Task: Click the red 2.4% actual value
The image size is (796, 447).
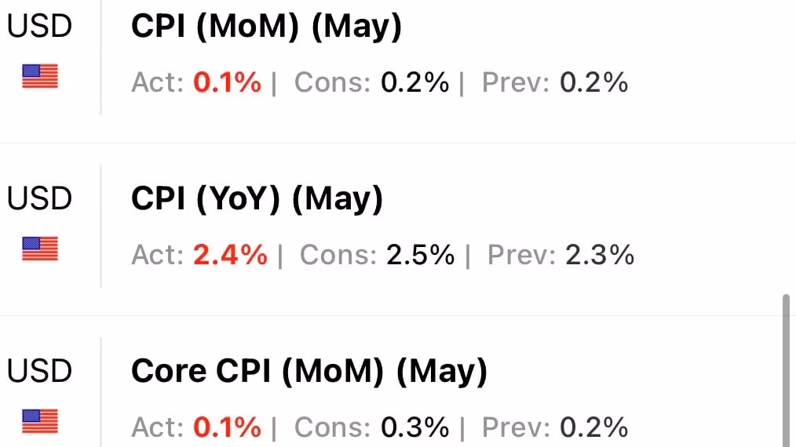Action: point(230,255)
